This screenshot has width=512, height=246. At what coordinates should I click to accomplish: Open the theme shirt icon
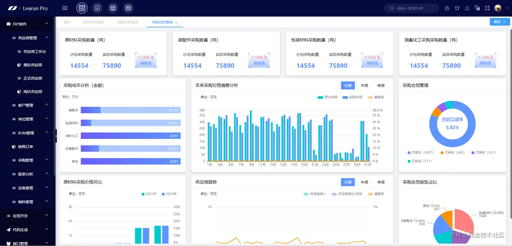(x=457, y=8)
